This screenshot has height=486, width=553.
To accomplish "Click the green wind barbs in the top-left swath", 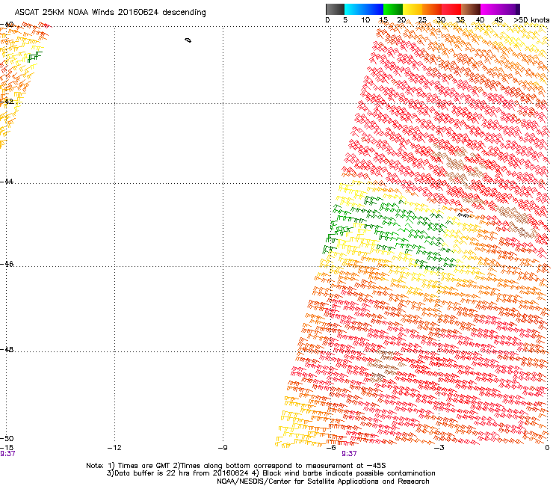I will click(x=34, y=57).
